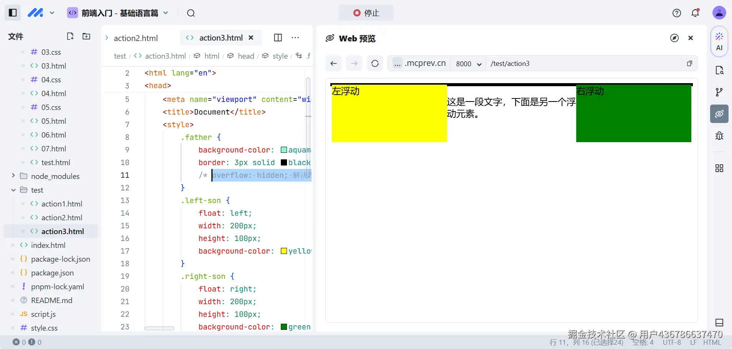Viewport: 732px width, 349px height.
Task: Open action1.html in test folder
Action: [x=51, y=204]
